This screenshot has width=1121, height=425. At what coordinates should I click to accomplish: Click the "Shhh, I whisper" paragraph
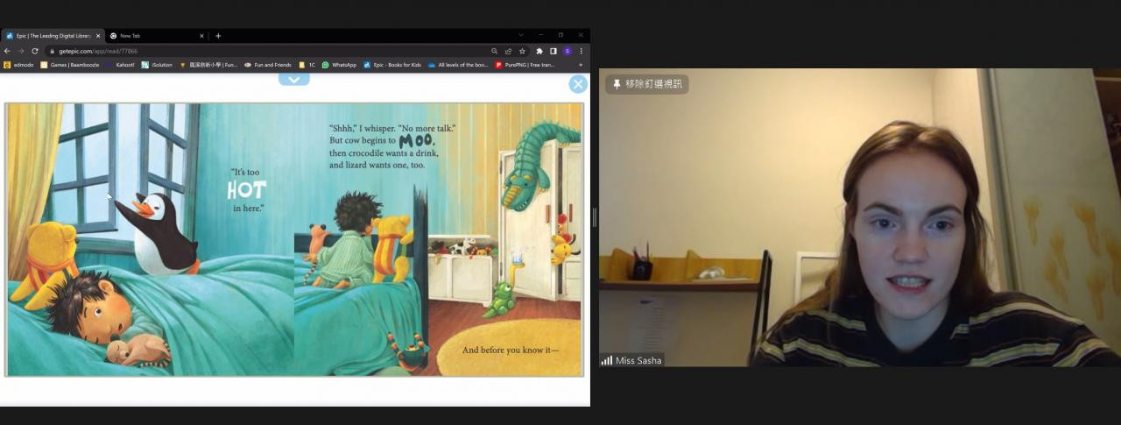point(392,146)
